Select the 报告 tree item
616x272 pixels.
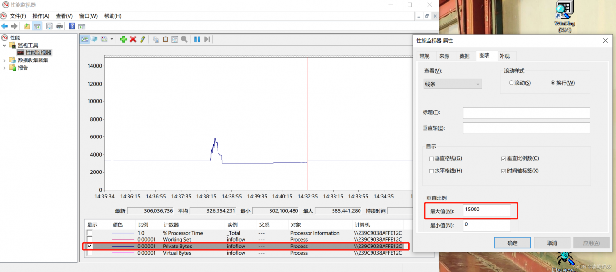(23, 68)
